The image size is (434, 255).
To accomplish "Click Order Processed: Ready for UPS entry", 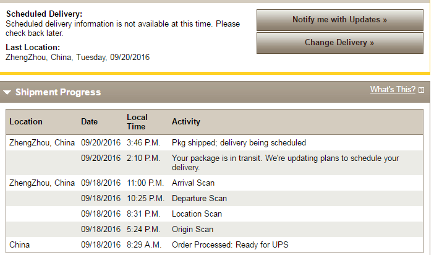I will 230,245.
